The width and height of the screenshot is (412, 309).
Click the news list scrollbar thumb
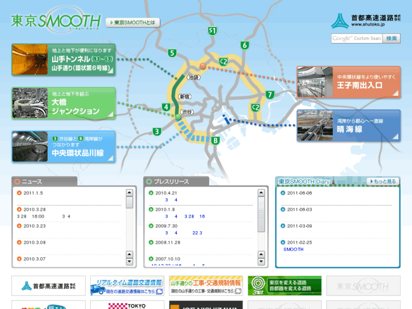click(x=129, y=202)
